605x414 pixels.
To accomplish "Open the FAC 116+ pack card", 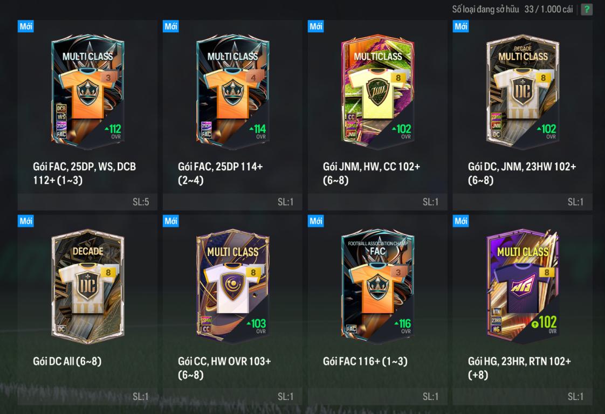I will click(x=378, y=310).
